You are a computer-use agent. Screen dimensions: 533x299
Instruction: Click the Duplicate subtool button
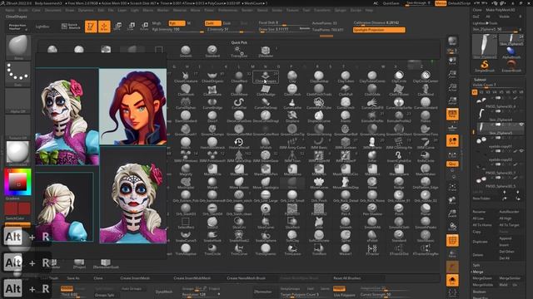click(480, 242)
